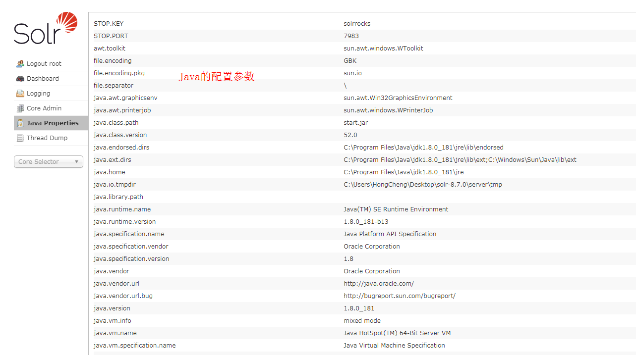This screenshot has width=636, height=355.
Task: Click the file.separator property name
Action: click(114, 85)
